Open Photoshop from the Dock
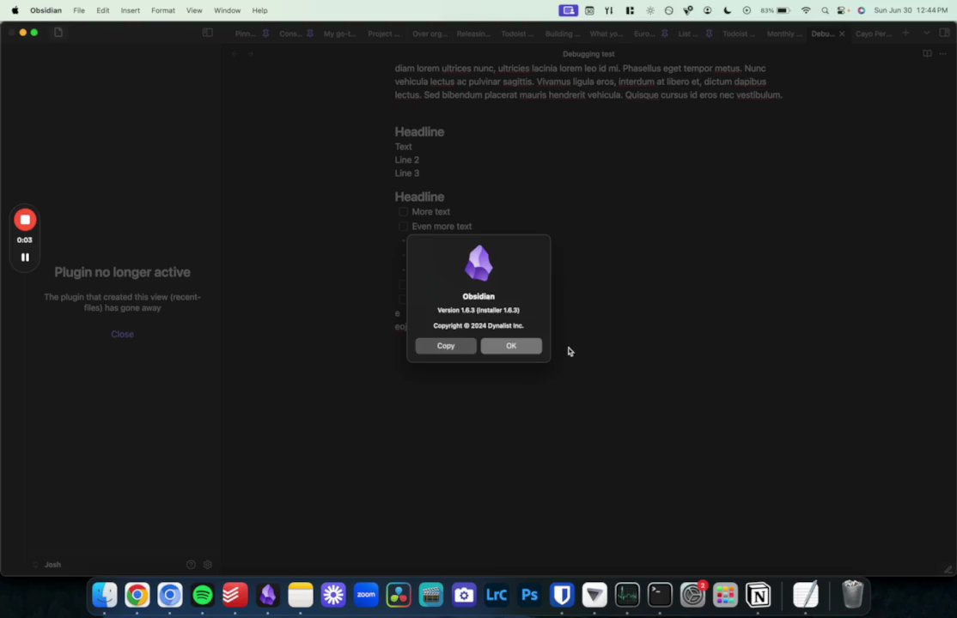The width and height of the screenshot is (957, 618). coord(529,595)
